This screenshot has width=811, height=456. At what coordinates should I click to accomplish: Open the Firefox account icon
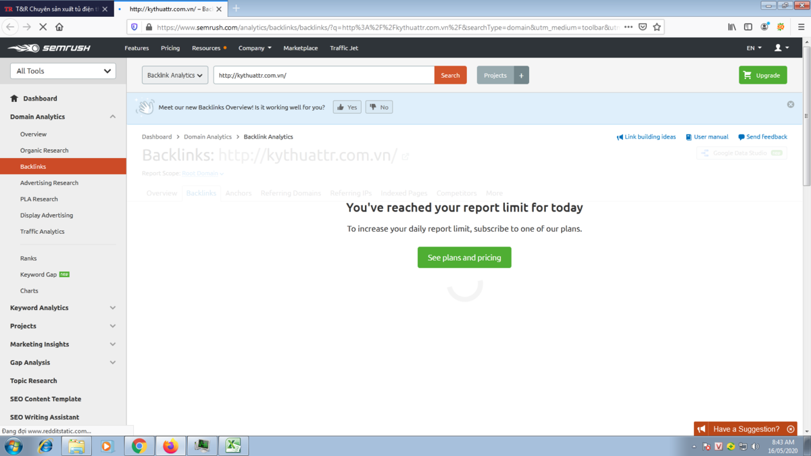click(x=764, y=27)
